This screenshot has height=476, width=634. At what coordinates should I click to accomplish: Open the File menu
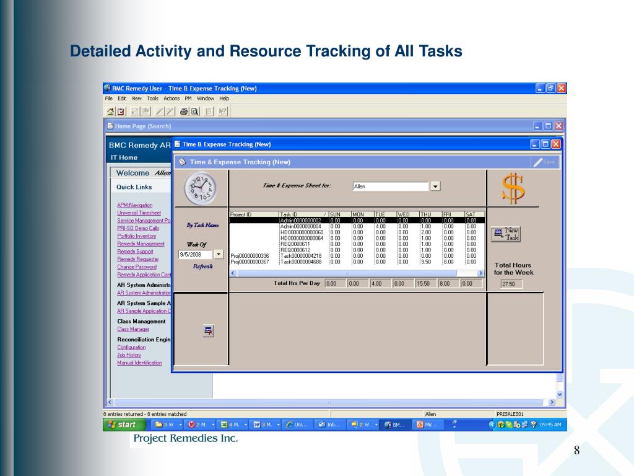click(109, 99)
